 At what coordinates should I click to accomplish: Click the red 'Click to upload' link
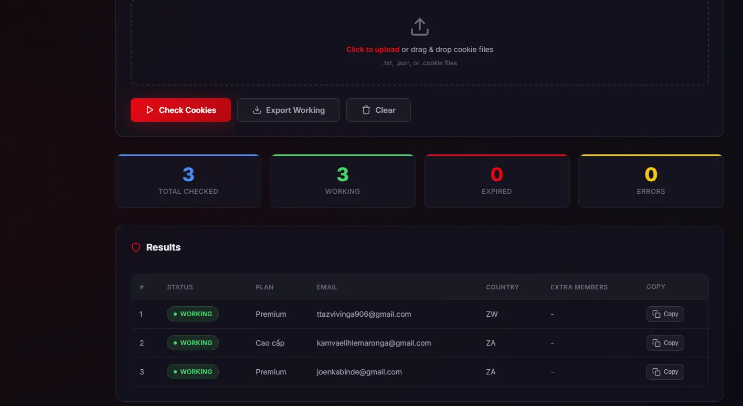pyautogui.click(x=373, y=49)
